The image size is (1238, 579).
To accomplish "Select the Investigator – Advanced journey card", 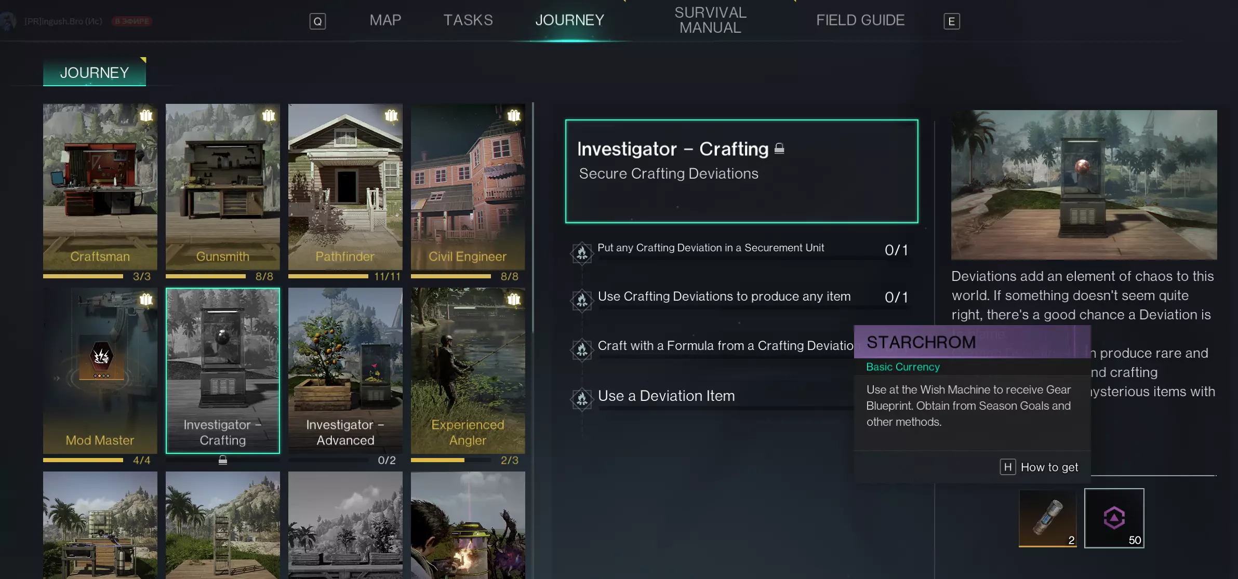I will click(345, 370).
